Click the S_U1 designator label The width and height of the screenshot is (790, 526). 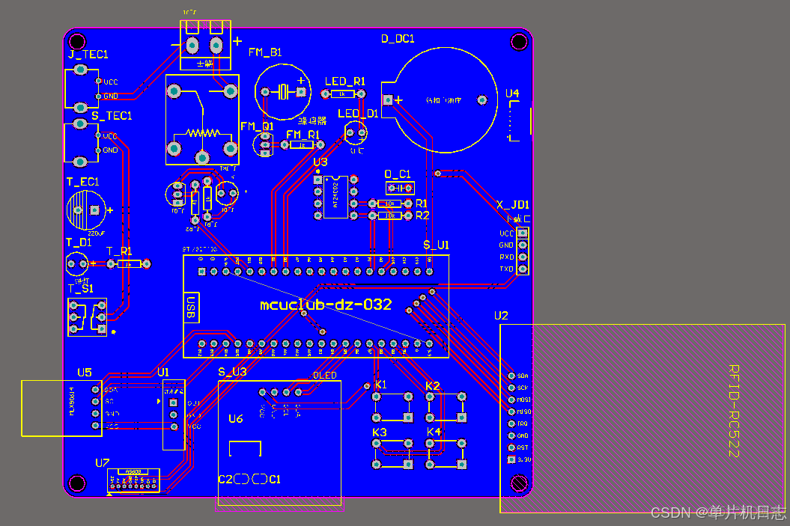pyautogui.click(x=436, y=245)
